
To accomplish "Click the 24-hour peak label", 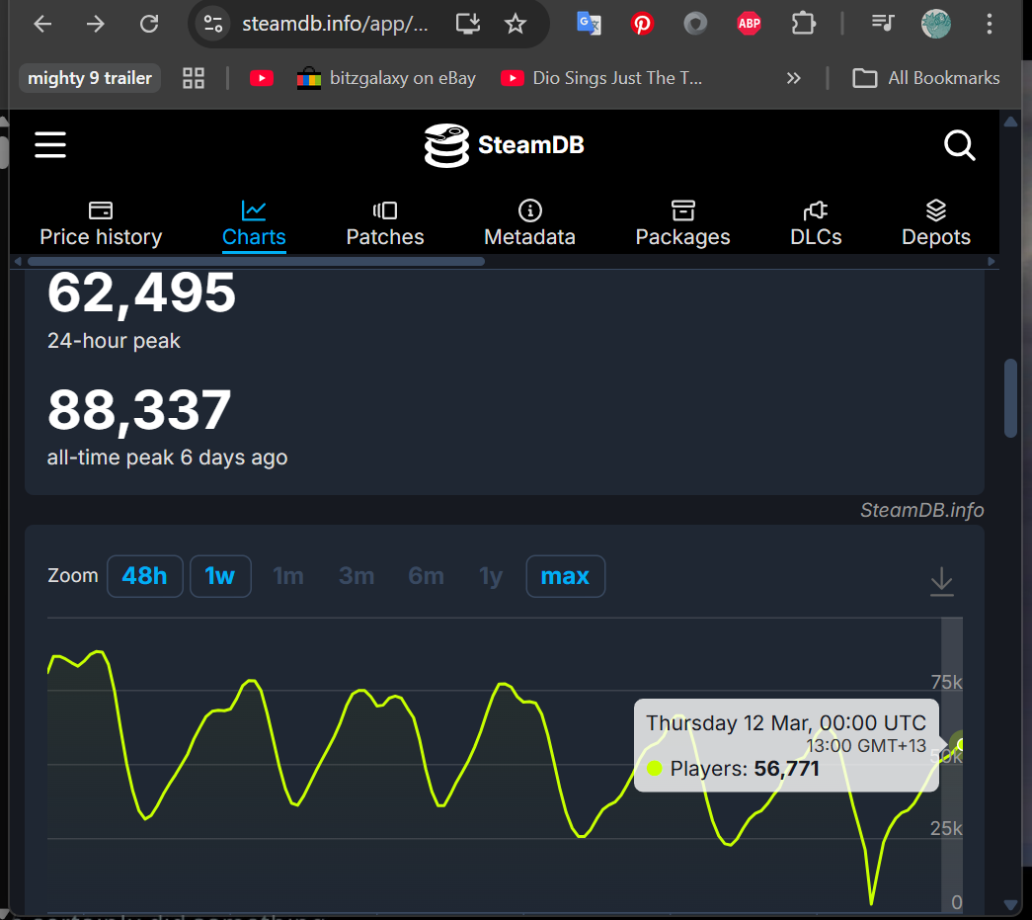I will click(114, 341).
